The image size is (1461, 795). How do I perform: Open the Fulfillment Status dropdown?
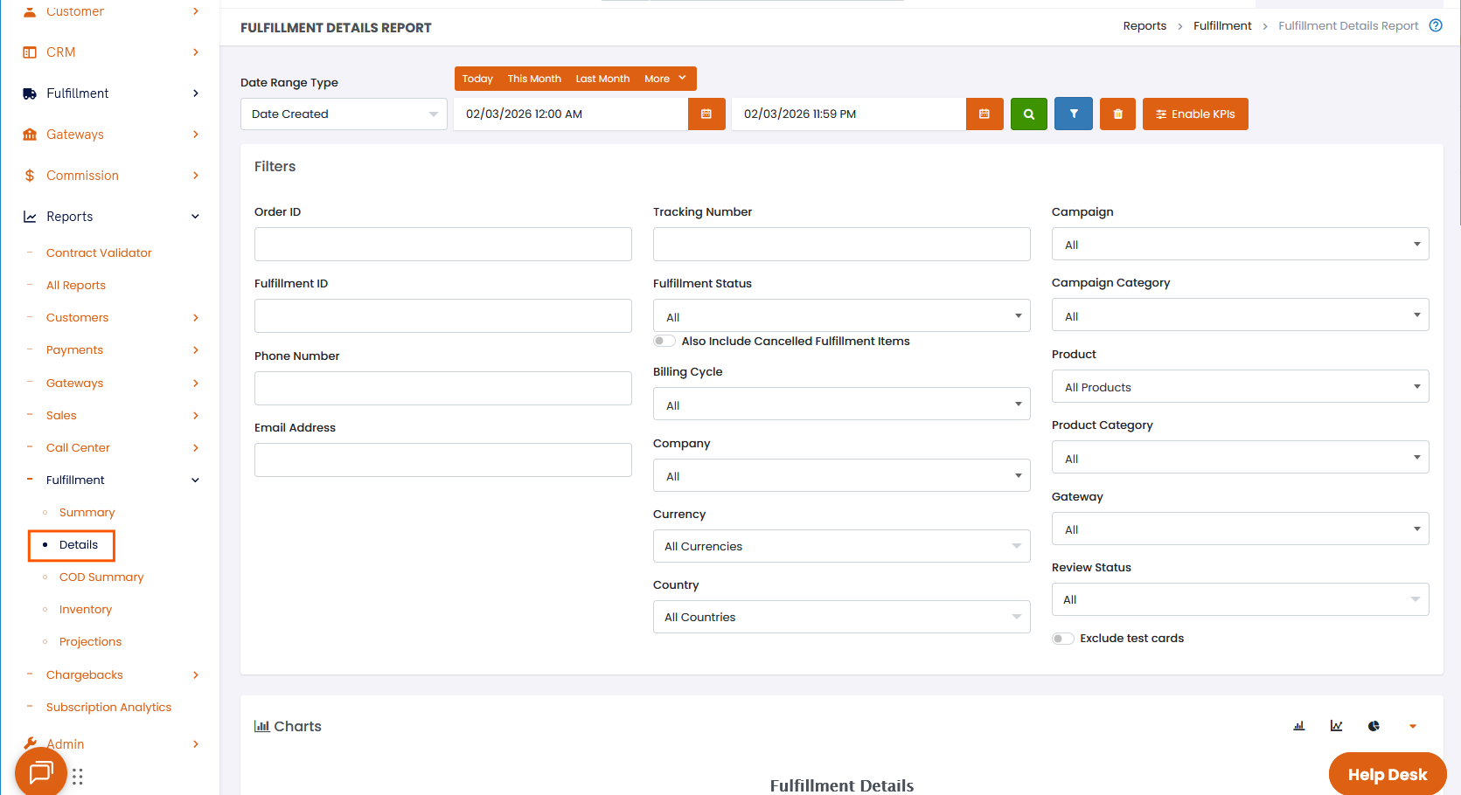pos(841,316)
